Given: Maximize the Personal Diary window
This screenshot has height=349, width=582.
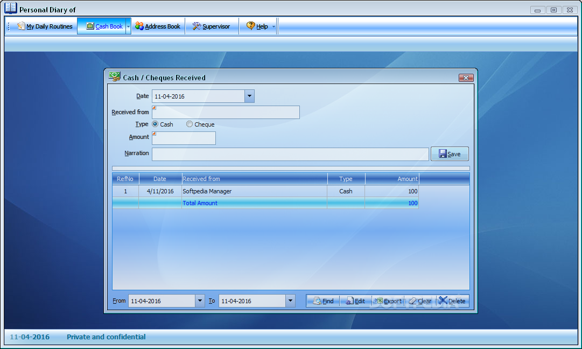Looking at the screenshot, I should pyautogui.click(x=553, y=10).
